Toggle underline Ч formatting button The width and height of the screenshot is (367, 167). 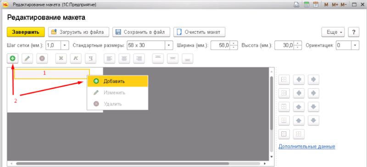coord(90,59)
